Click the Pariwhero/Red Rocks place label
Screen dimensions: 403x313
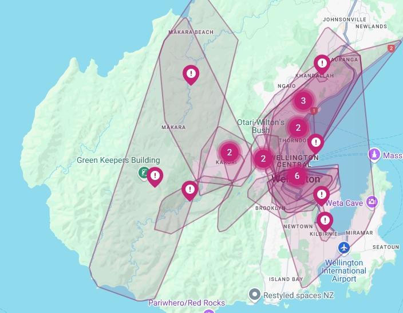(187, 303)
